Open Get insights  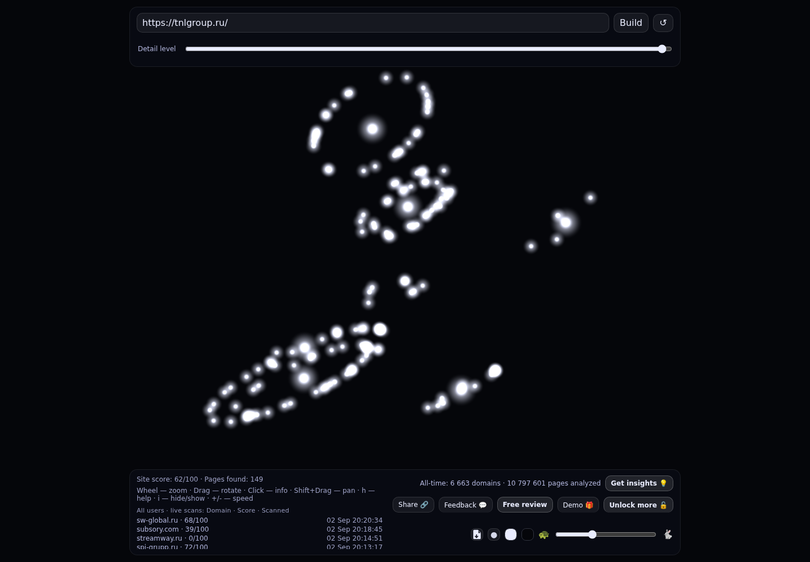click(639, 483)
